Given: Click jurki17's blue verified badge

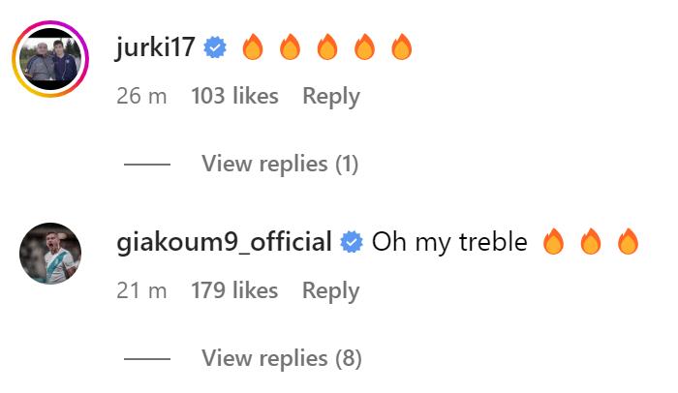Looking at the screenshot, I should tap(215, 47).
